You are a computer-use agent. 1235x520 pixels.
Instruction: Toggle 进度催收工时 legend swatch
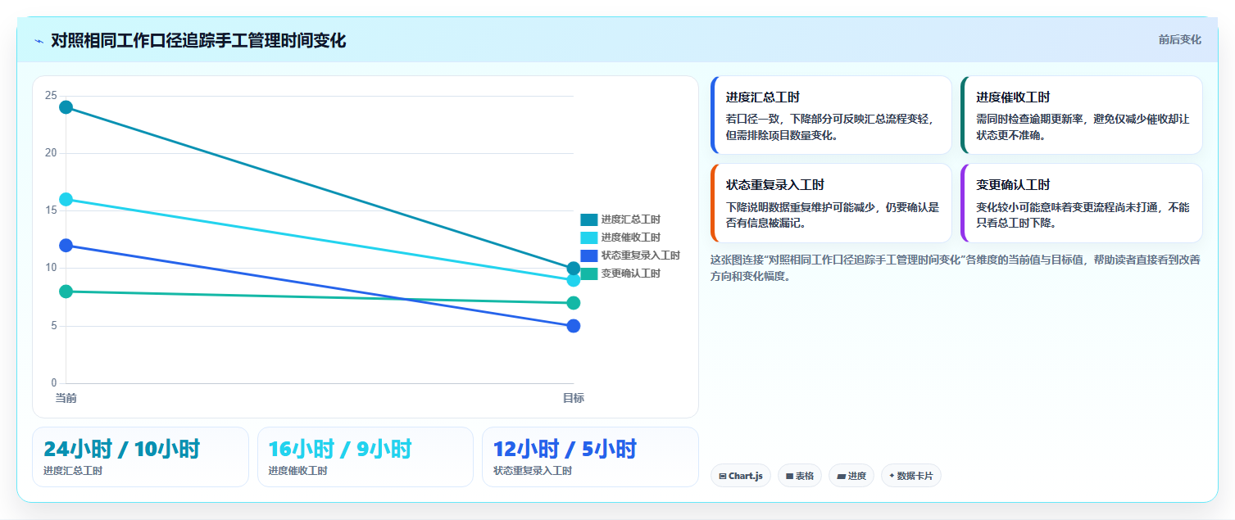coord(588,237)
